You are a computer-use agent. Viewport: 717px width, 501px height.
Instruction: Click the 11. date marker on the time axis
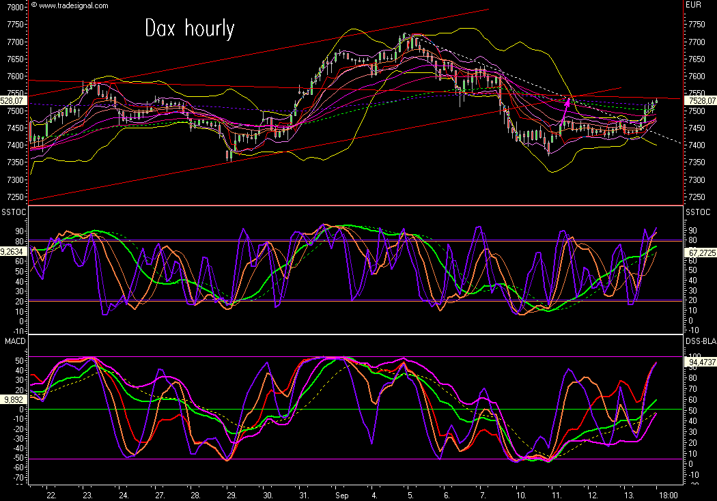click(557, 495)
